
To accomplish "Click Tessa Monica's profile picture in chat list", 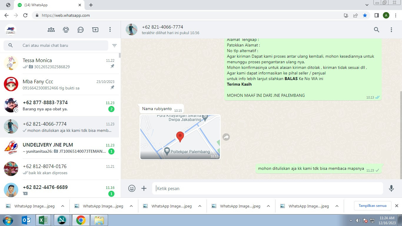I will click(11, 63).
